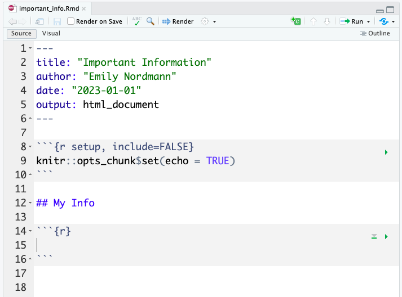Image resolution: width=402 pixels, height=297 pixels.
Task: Insert a new code chunk icon
Action: coord(296,21)
